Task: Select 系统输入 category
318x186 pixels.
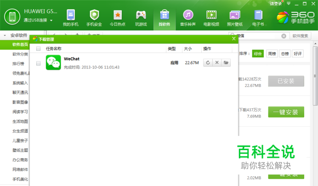Action: point(20,83)
